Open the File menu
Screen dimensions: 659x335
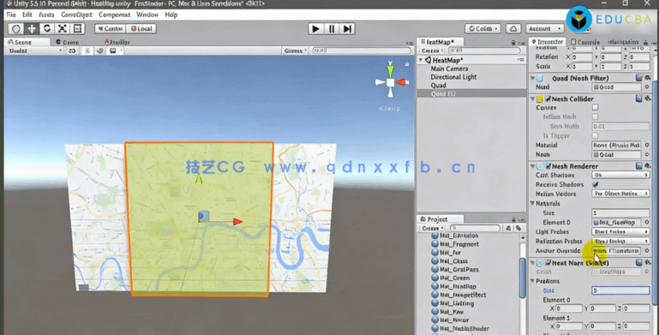pos(11,15)
